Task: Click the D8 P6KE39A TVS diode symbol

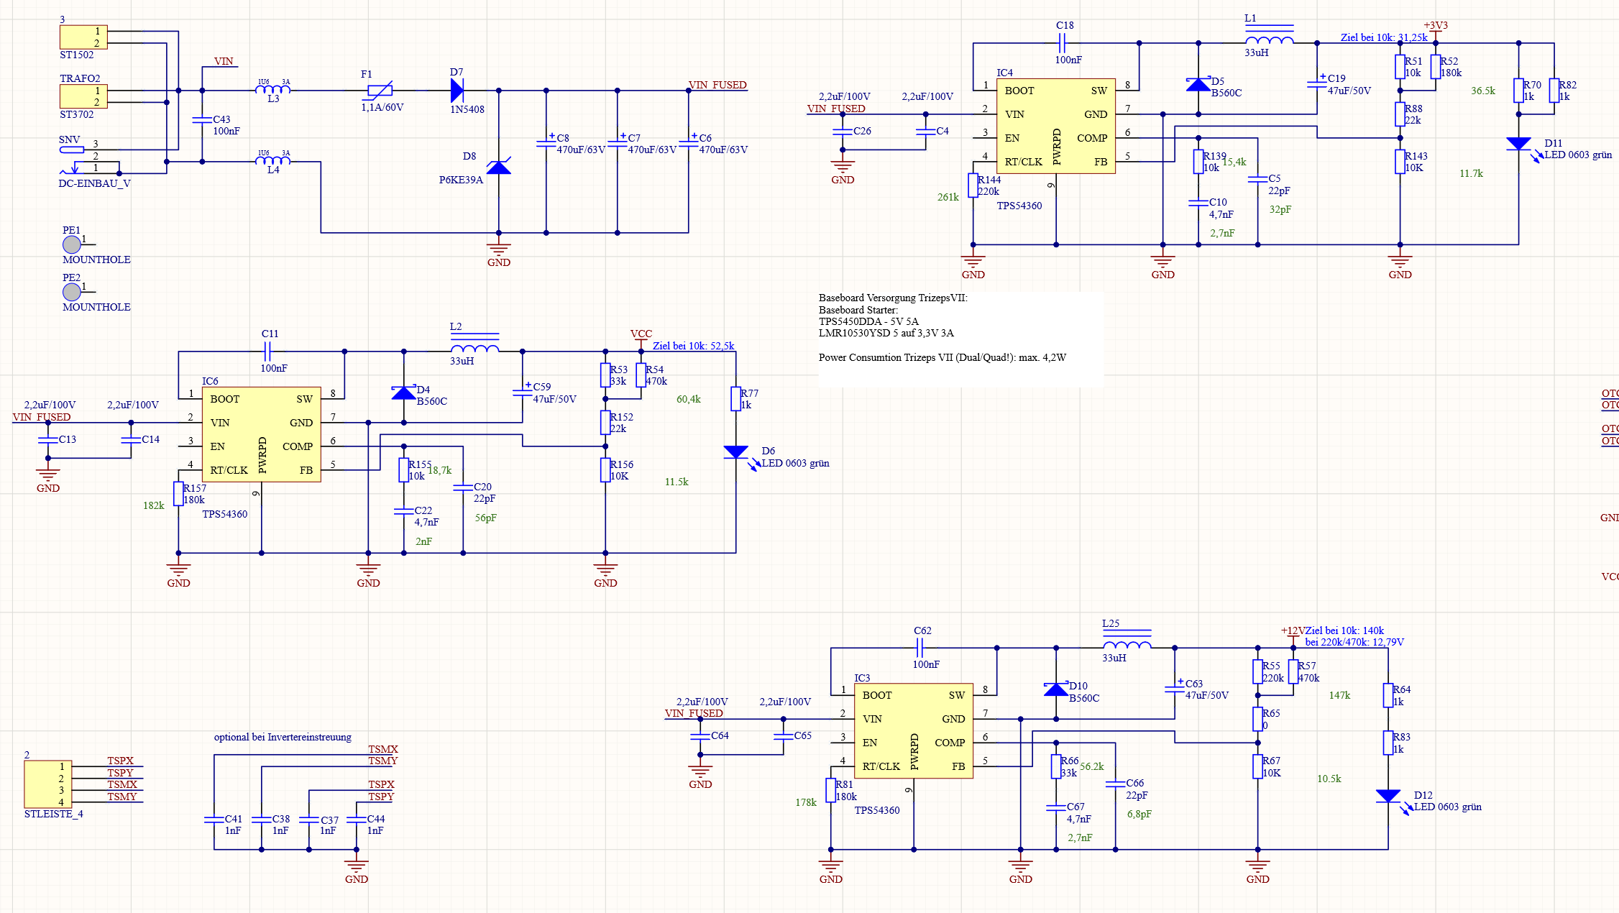Action: 498,167
